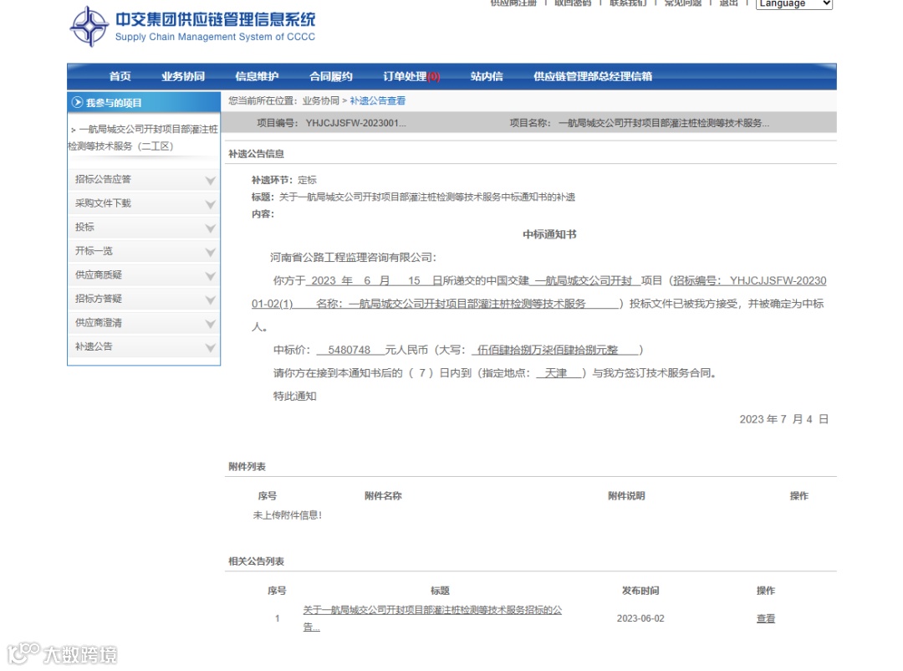Click the 供应商注册 top link
Screen dimensions: 903x671
click(513, 3)
